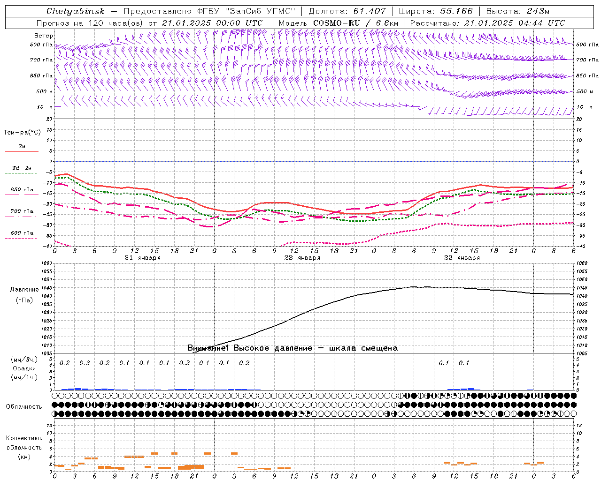
Task: Click the 'Ветер' wind panel label
Action: tap(44, 36)
